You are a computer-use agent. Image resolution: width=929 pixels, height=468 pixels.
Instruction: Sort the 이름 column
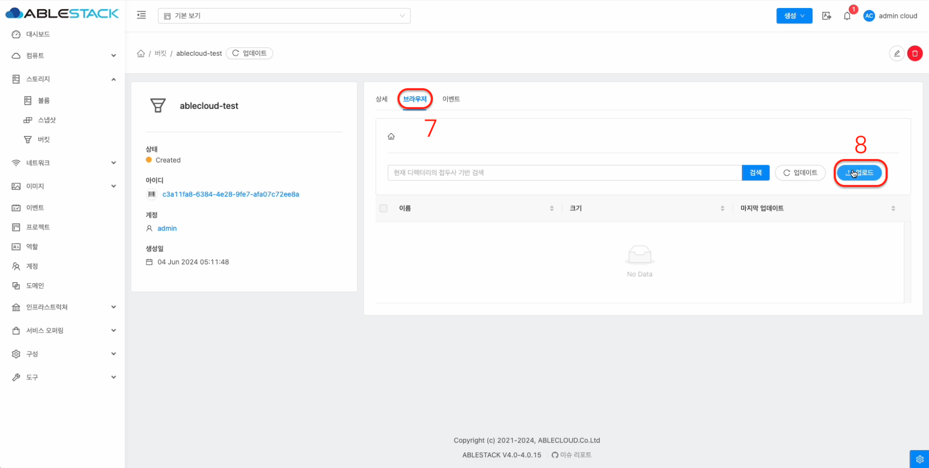pos(552,209)
